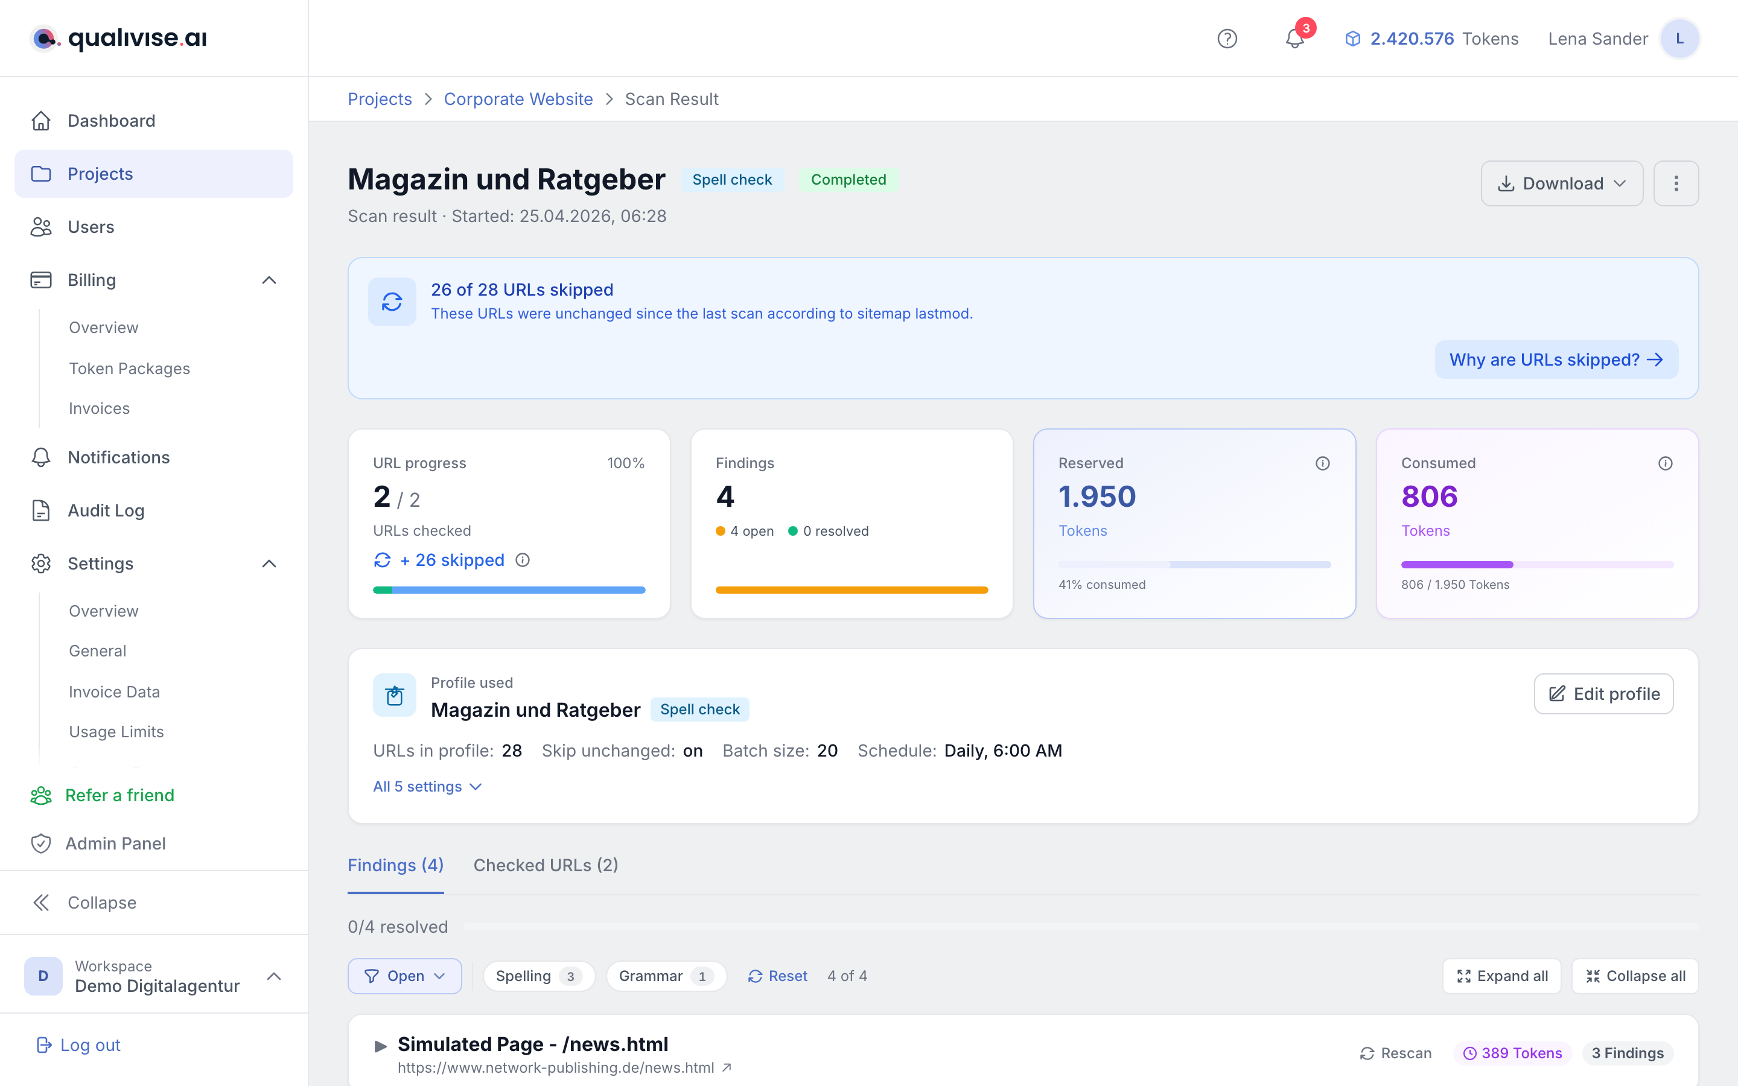Go to Dashboard in sidebar
The width and height of the screenshot is (1738, 1086).
click(154, 121)
